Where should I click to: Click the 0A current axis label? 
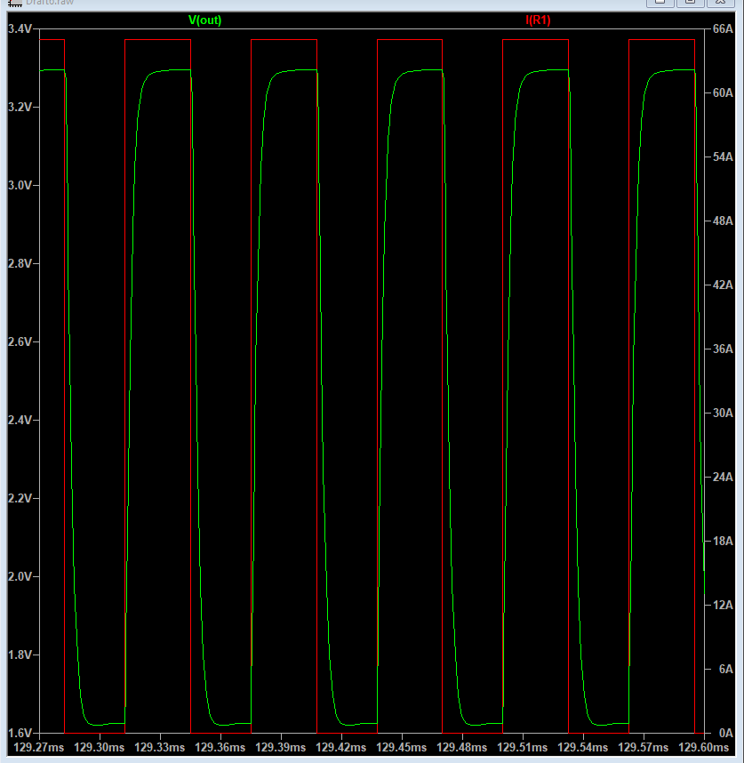pos(725,733)
